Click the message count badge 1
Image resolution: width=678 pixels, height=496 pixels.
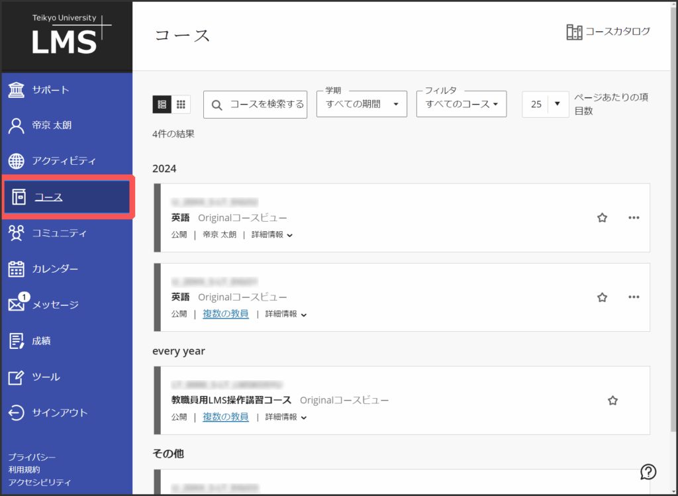[x=24, y=297]
